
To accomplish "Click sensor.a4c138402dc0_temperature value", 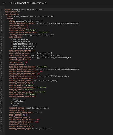I will [x=53, y=76].
